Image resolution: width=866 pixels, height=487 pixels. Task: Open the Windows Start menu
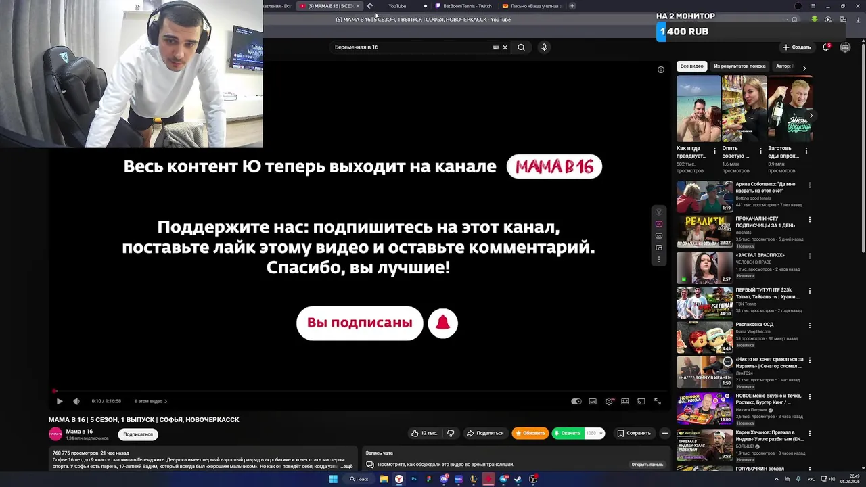333,479
